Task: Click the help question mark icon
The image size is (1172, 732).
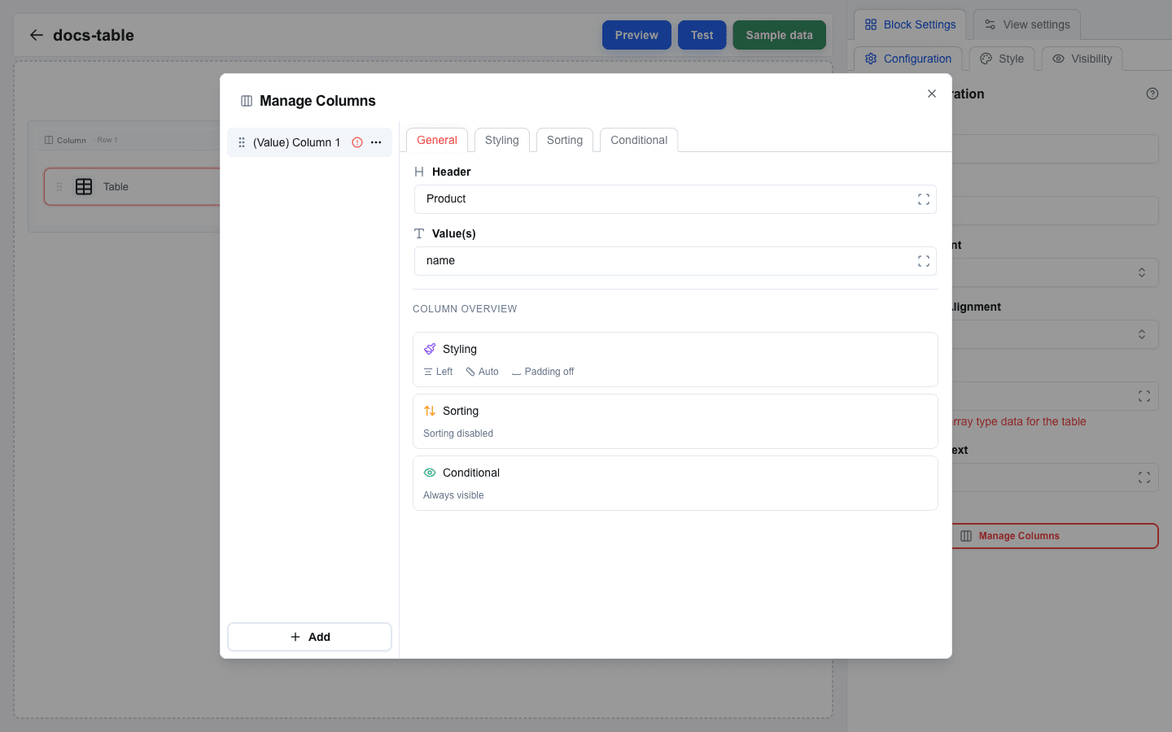Action: click(1152, 94)
